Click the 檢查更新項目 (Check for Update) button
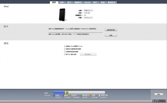The height and width of the screenshot is (103, 167). click(x=111, y=30)
